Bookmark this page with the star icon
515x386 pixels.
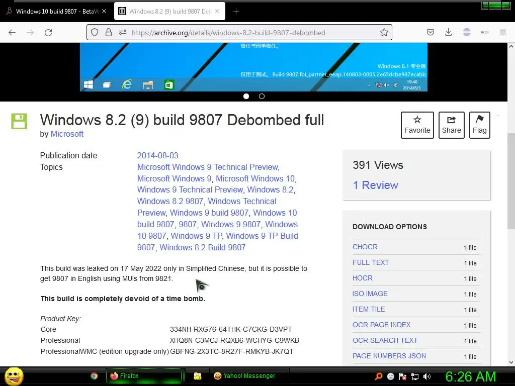click(x=384, y=33)
